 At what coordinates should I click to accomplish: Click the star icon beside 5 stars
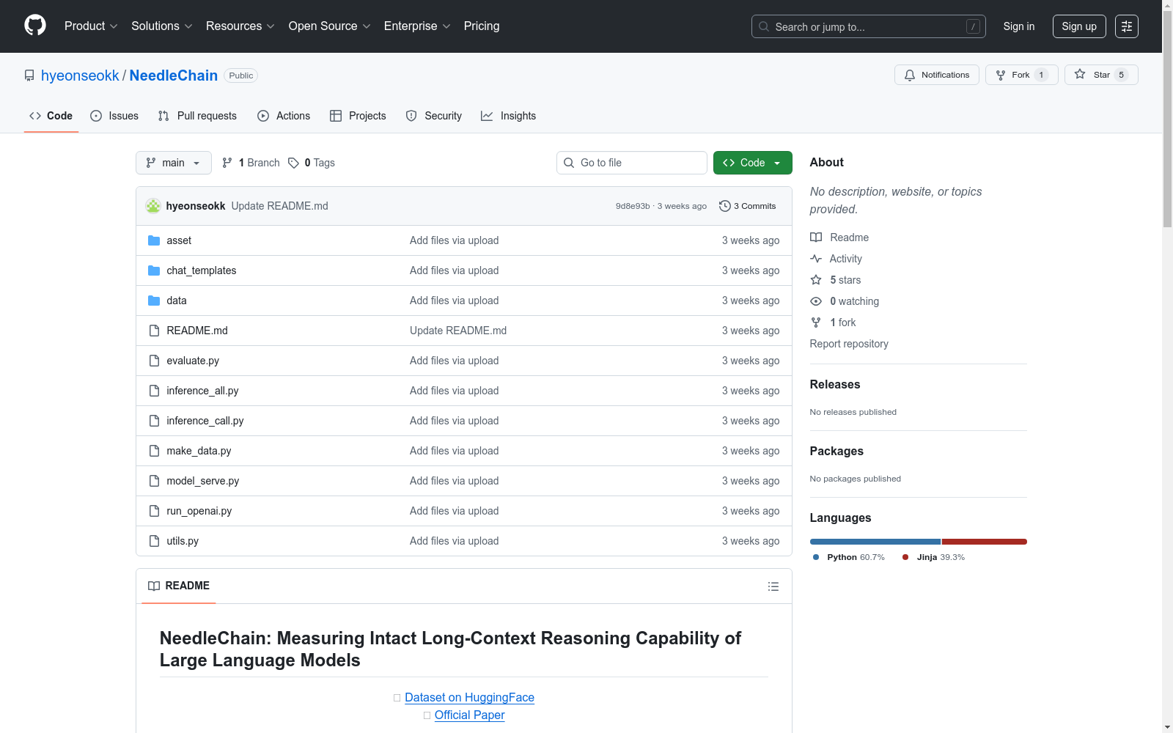[x=816, y=280]
